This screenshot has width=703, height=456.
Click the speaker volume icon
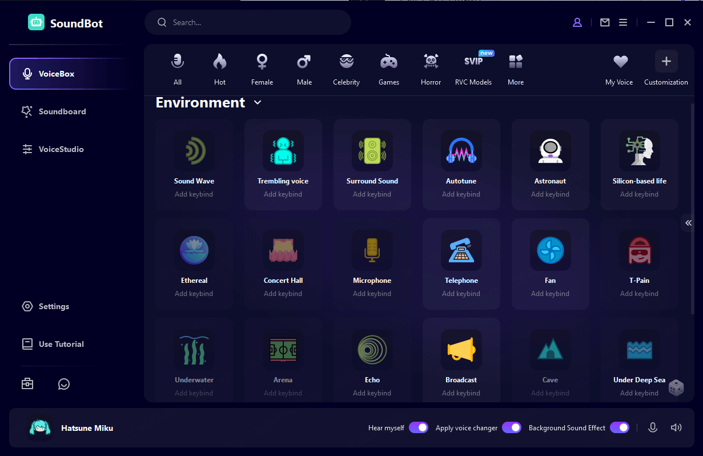676,427
